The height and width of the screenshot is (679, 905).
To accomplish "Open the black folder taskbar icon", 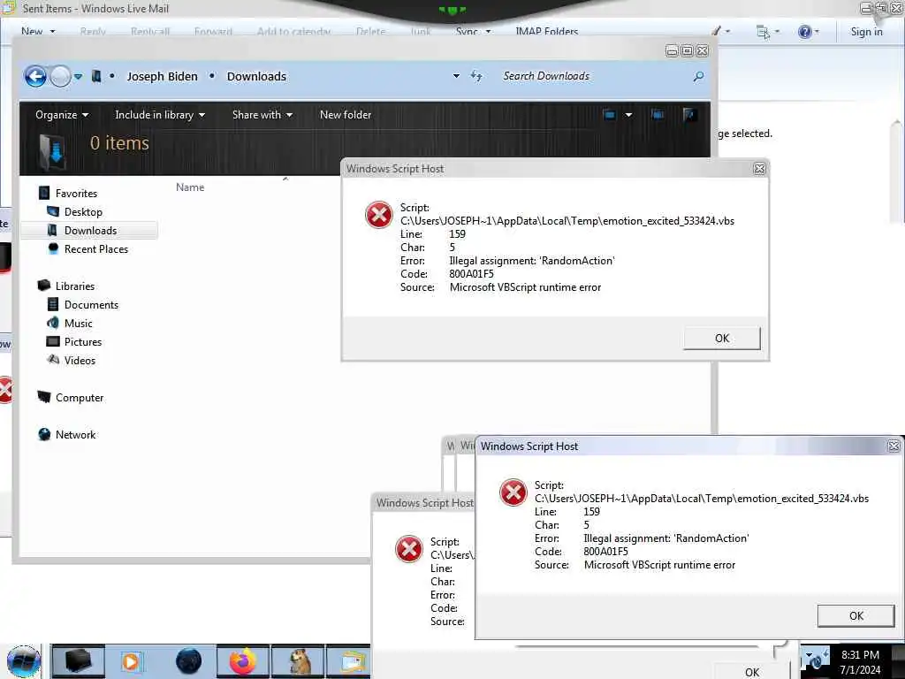I will click(x=78, y=661).
